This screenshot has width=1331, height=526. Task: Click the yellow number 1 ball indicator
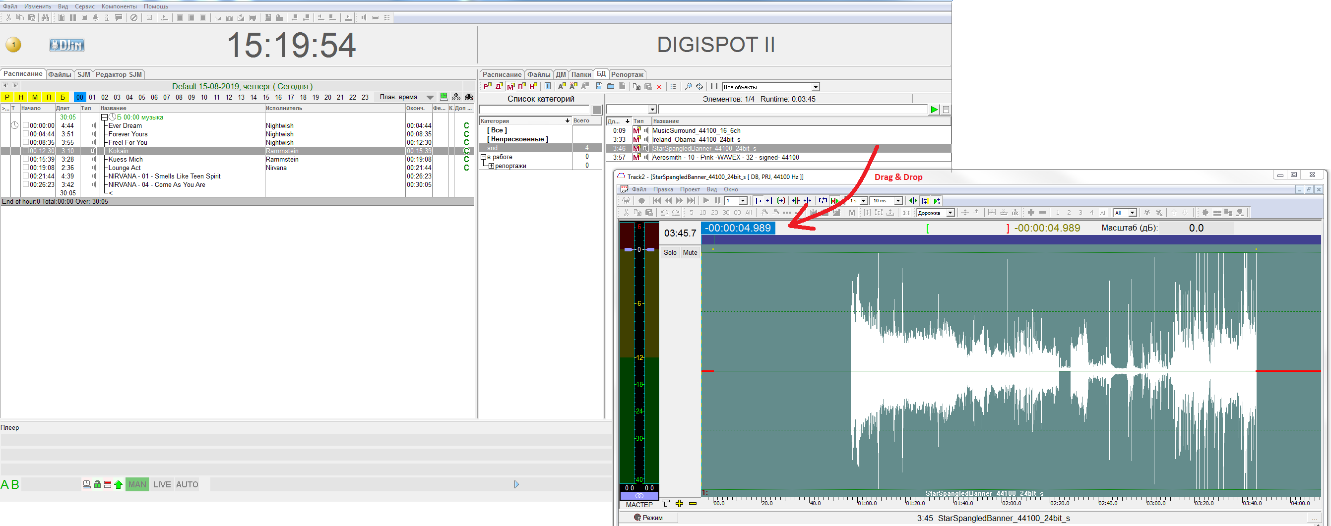13,45
